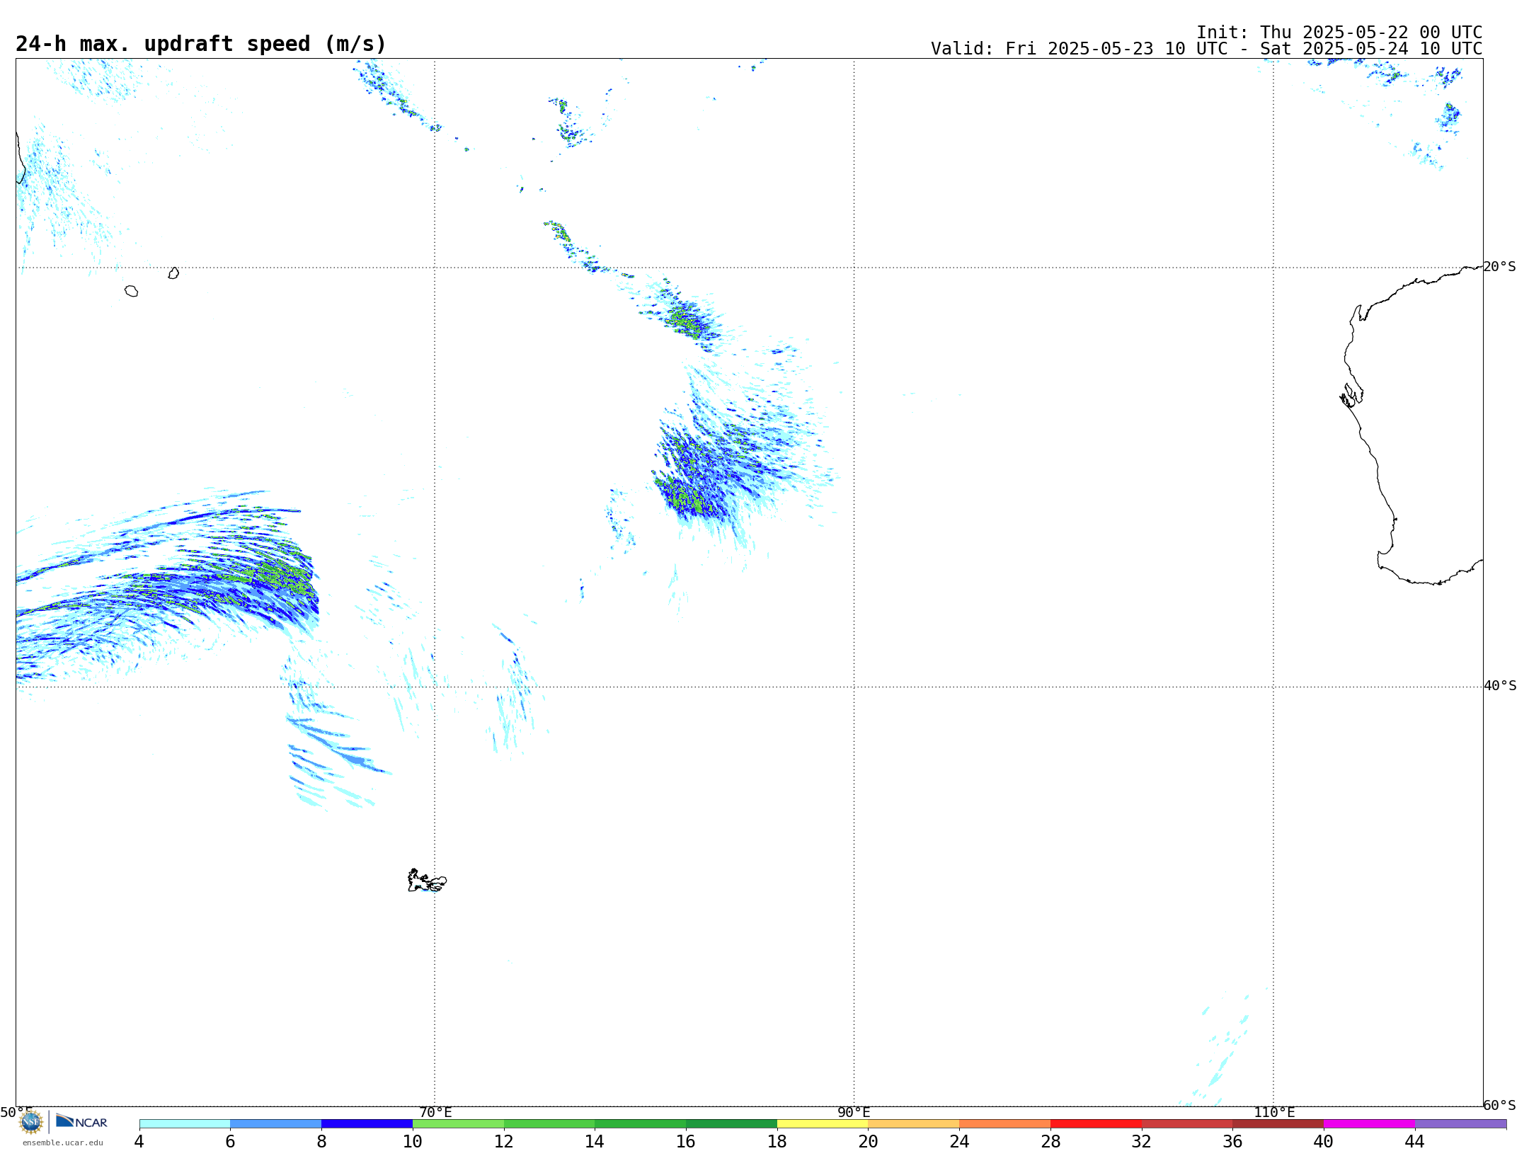Viewport: 1529px width, 1151px height.
Task: Select the yellow 18–20 colorbar swatch
Action: tap(823, 1124)
